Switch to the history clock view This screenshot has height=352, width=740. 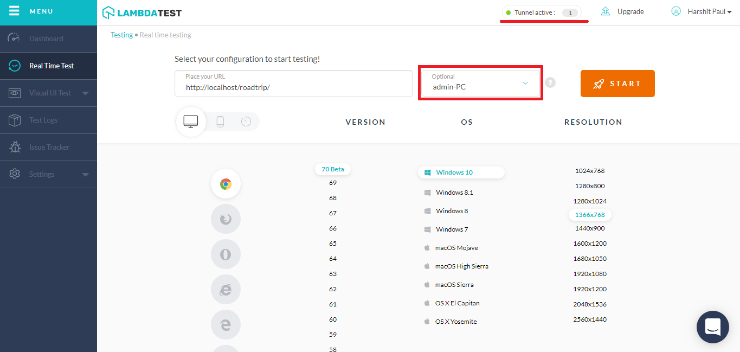[x=246, y=121]
